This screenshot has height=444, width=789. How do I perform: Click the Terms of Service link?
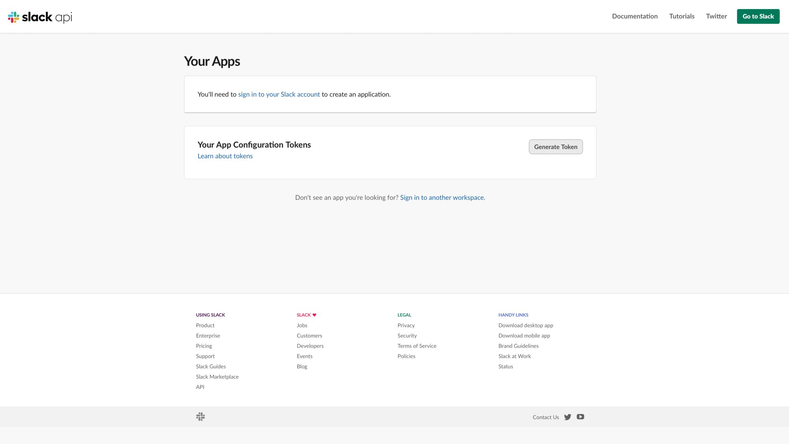[x=417, y=346]
